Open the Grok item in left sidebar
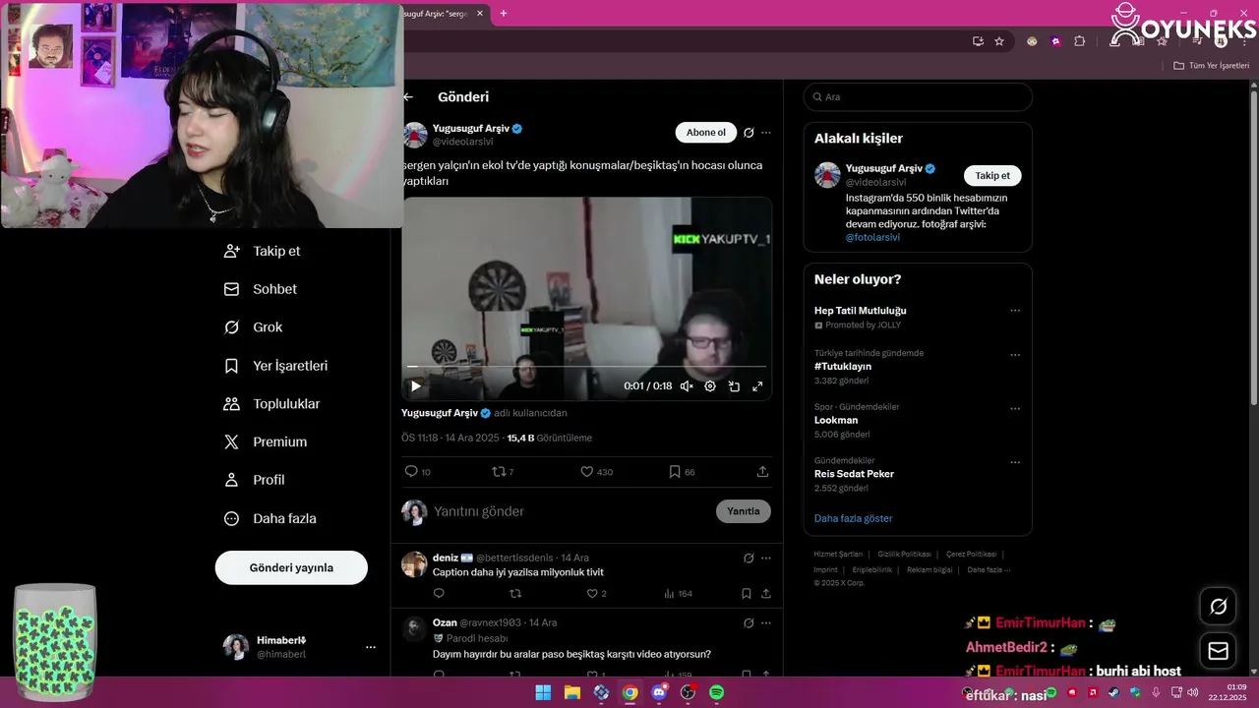Viewport: 1259px width, 708px height. (254, 327)
